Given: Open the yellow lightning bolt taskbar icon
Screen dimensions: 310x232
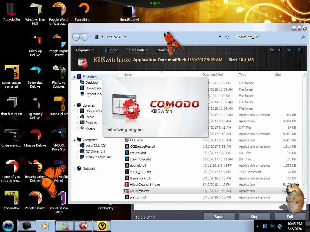Looking at the screenshot, I should click(x=102, y=226).
